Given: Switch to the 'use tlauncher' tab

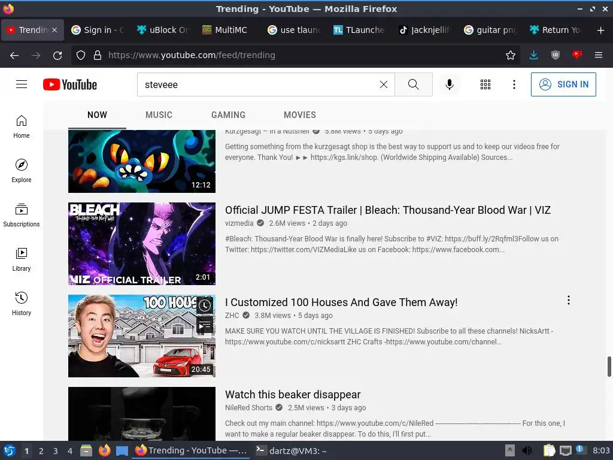Looking at the screenshot, I should [x=294, y=30].
